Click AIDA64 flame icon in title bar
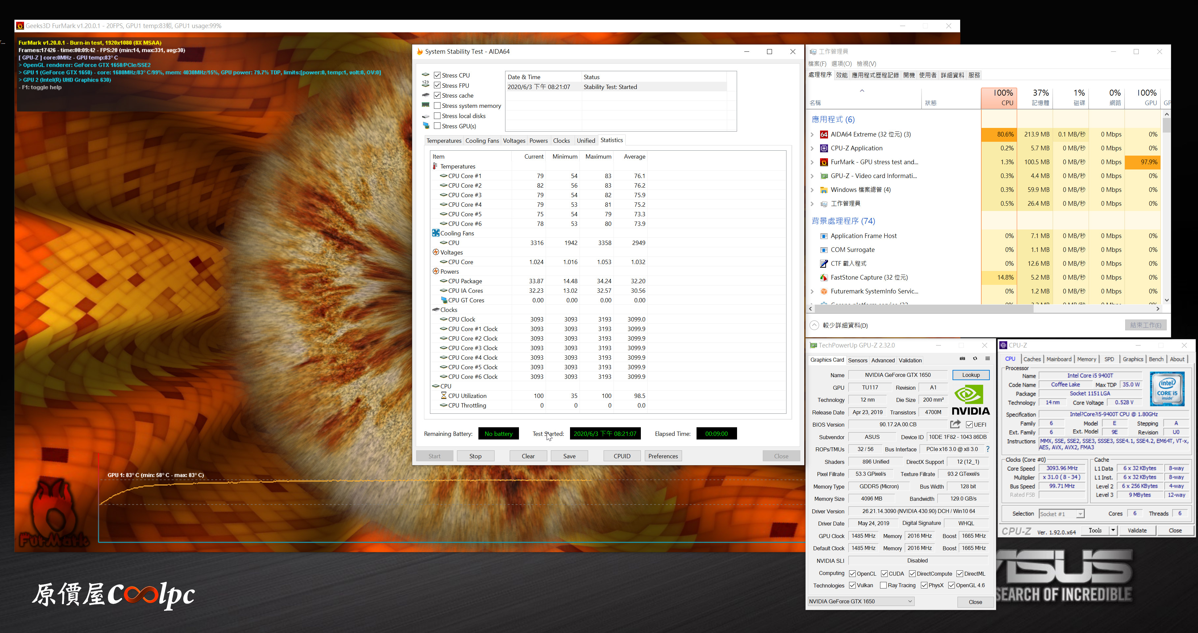This screenshot has width=1198, height=633. point(419,51)
